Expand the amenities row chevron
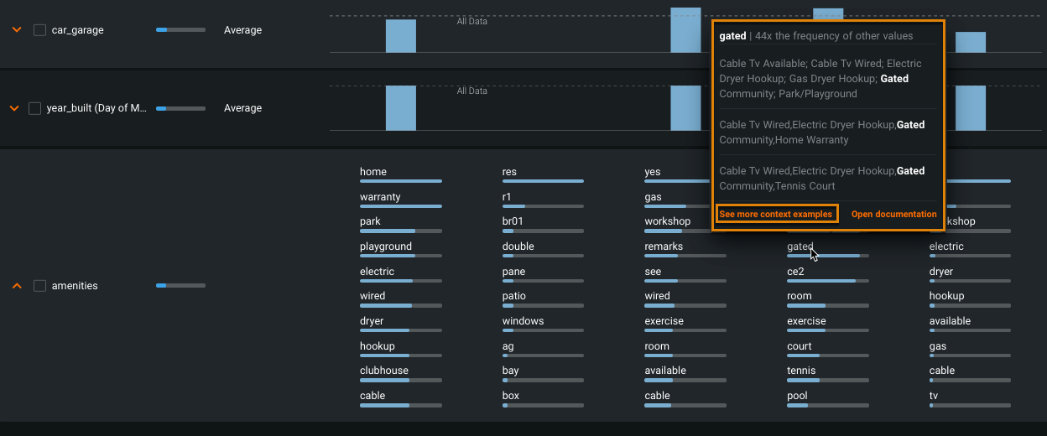Viewport: 1047px width, 436px height. pos(15,286)
